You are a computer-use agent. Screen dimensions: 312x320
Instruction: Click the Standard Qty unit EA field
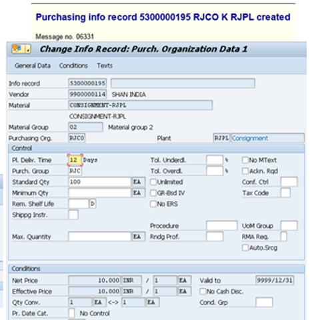(139, 182)
